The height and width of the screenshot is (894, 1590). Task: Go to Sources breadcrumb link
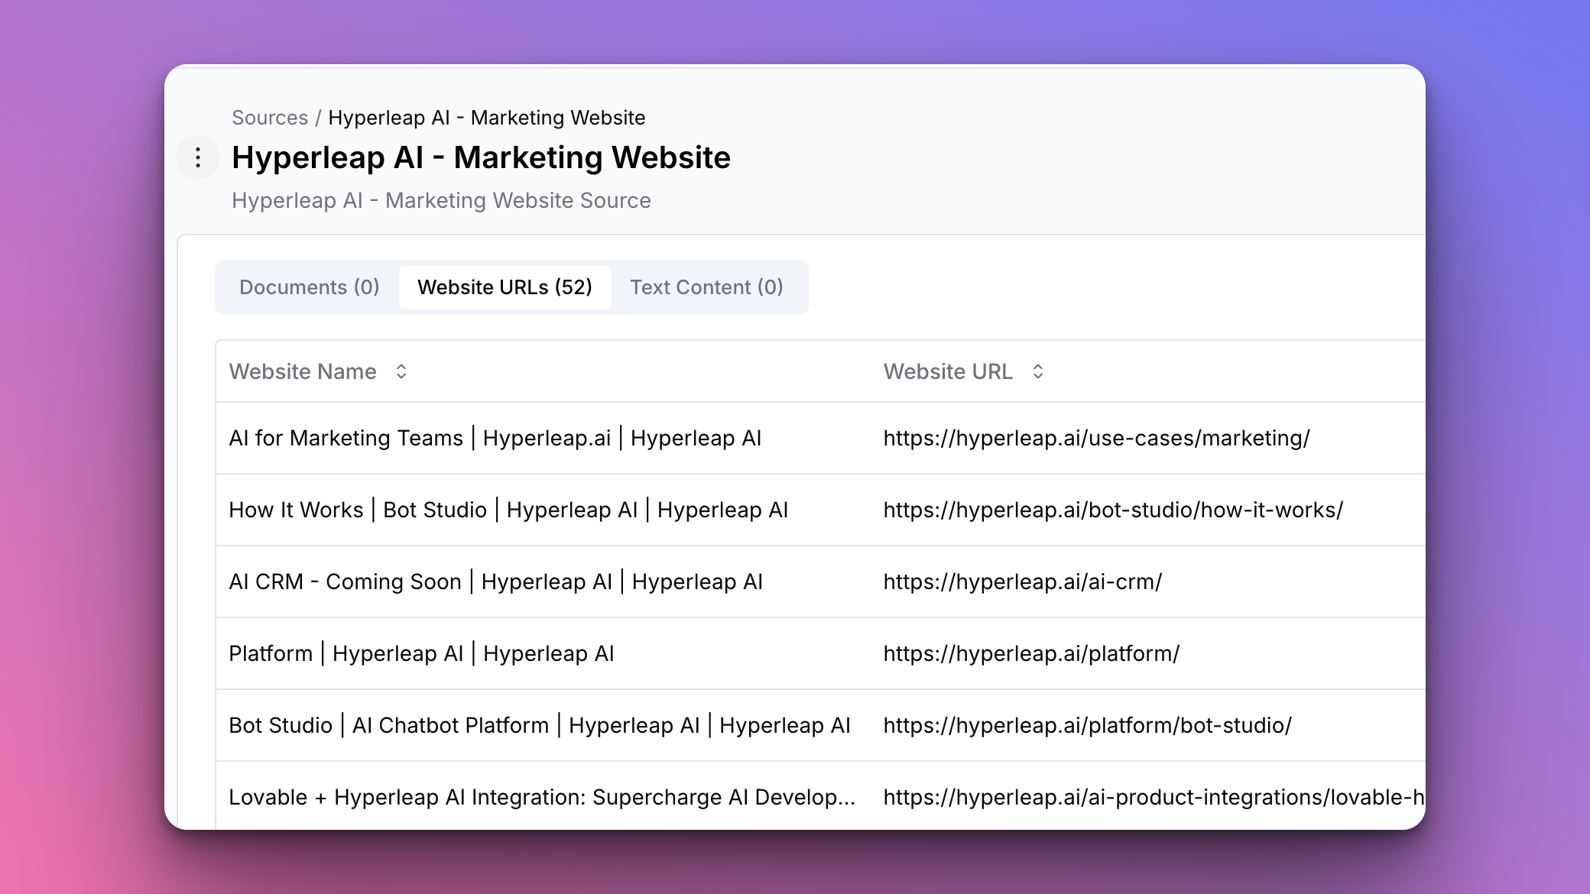[270, 118]
